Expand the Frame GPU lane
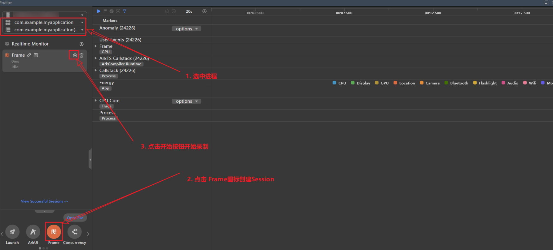 96,46
